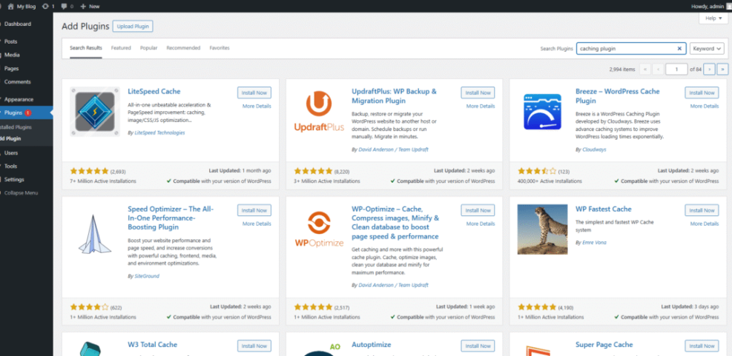Open the LiteSpeed Cache plugin icon
This screenshot has height=356, width=732.
95,111
